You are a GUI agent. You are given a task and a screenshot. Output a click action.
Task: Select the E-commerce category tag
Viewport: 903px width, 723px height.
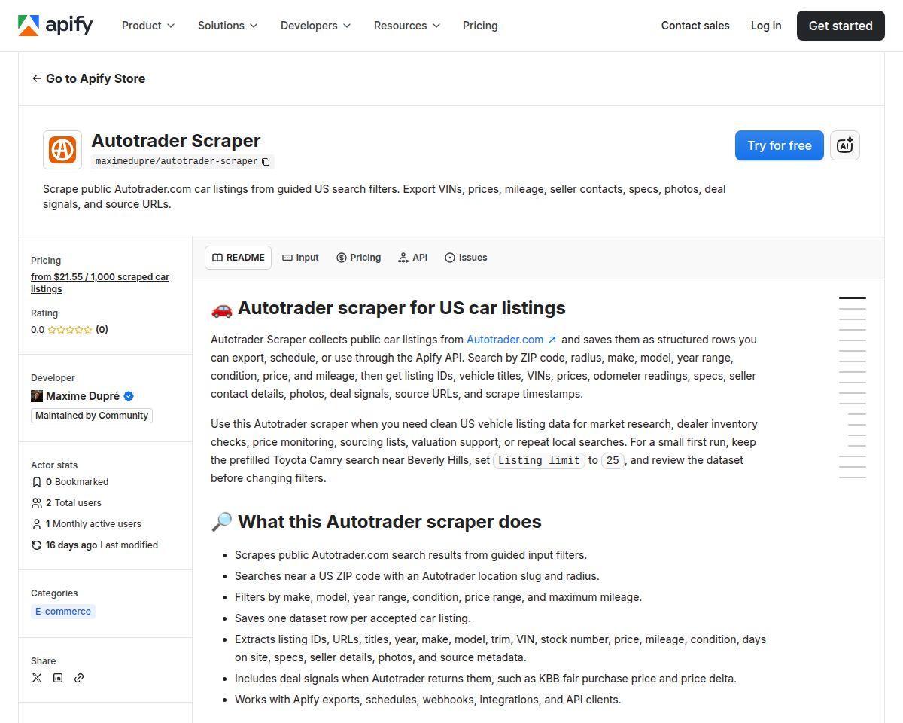63,612
